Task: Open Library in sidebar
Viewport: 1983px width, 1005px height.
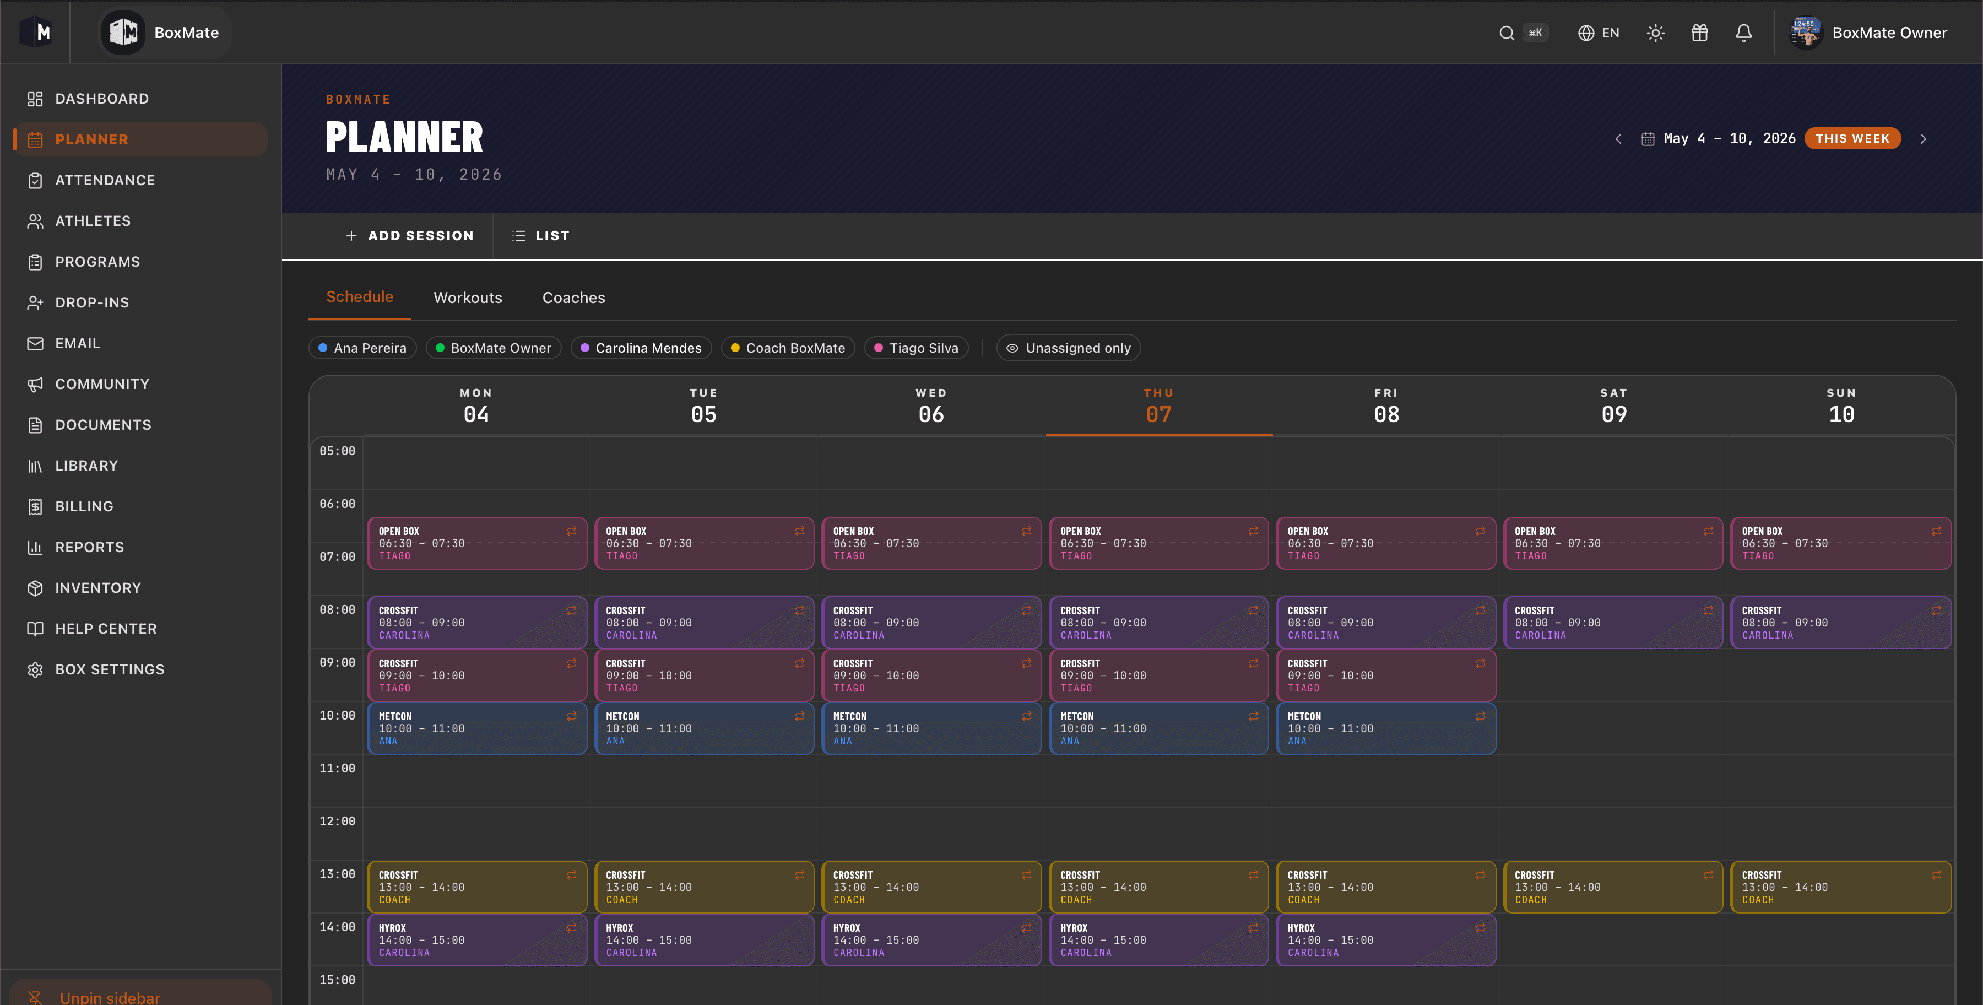Action: click(140, 466)
